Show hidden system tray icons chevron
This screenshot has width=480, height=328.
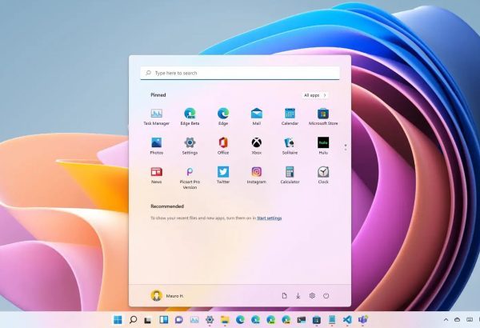click(446, 320)
